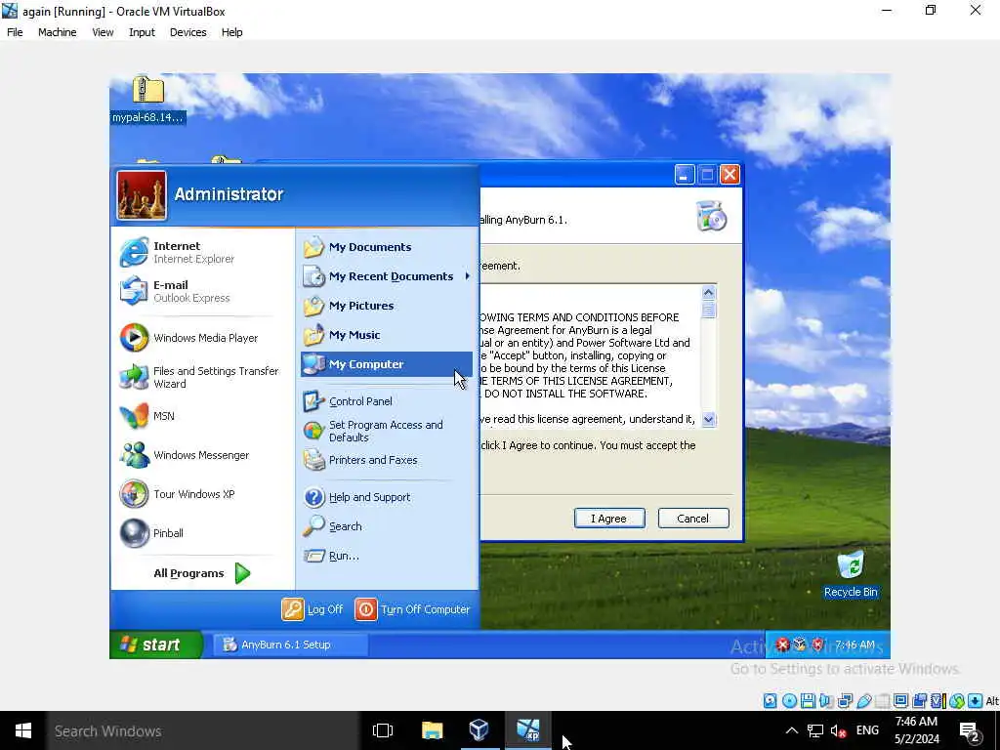Expand My Recent Documents submenu
1000x750 pixels.
tap(387, 276)
